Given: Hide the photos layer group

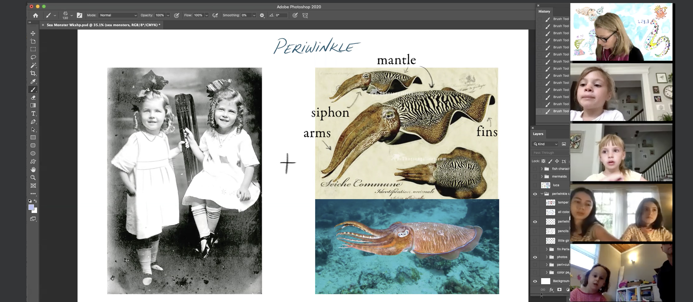Looking at the screenshot, I should tap(535, 257).
